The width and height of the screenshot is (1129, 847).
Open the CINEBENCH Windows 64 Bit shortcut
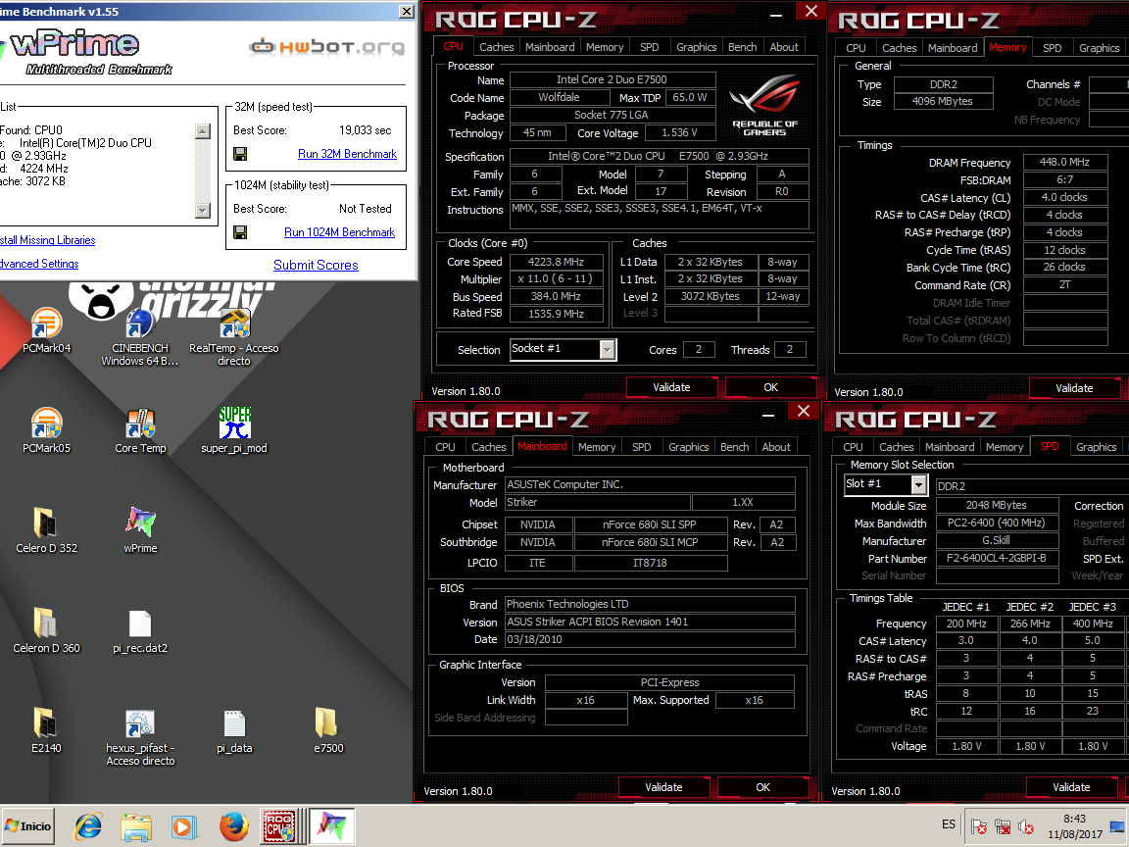click(x=140, y=337)
